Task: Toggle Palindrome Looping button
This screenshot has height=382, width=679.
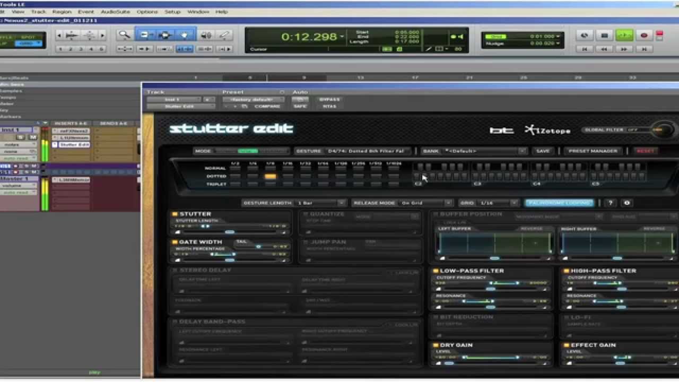Action: [559, 203]
